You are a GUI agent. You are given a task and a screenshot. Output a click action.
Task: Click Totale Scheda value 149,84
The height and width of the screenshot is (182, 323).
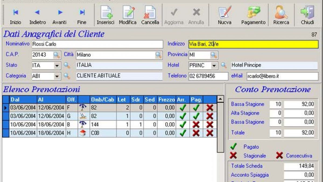[x=299, y=166]
